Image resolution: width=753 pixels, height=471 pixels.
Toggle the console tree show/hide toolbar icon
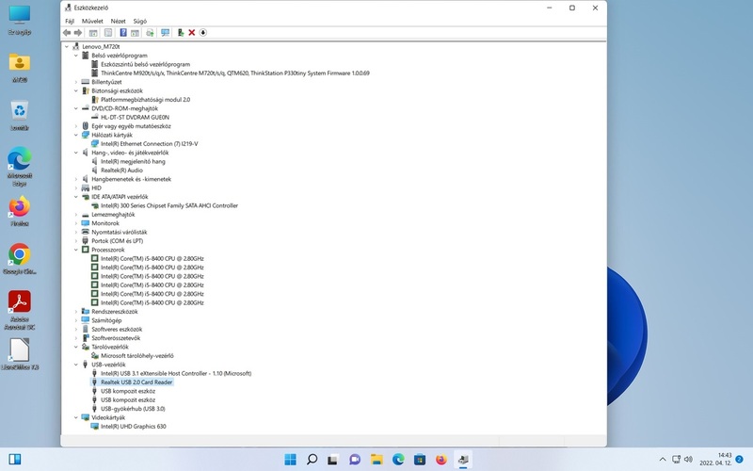click(93, 33)
